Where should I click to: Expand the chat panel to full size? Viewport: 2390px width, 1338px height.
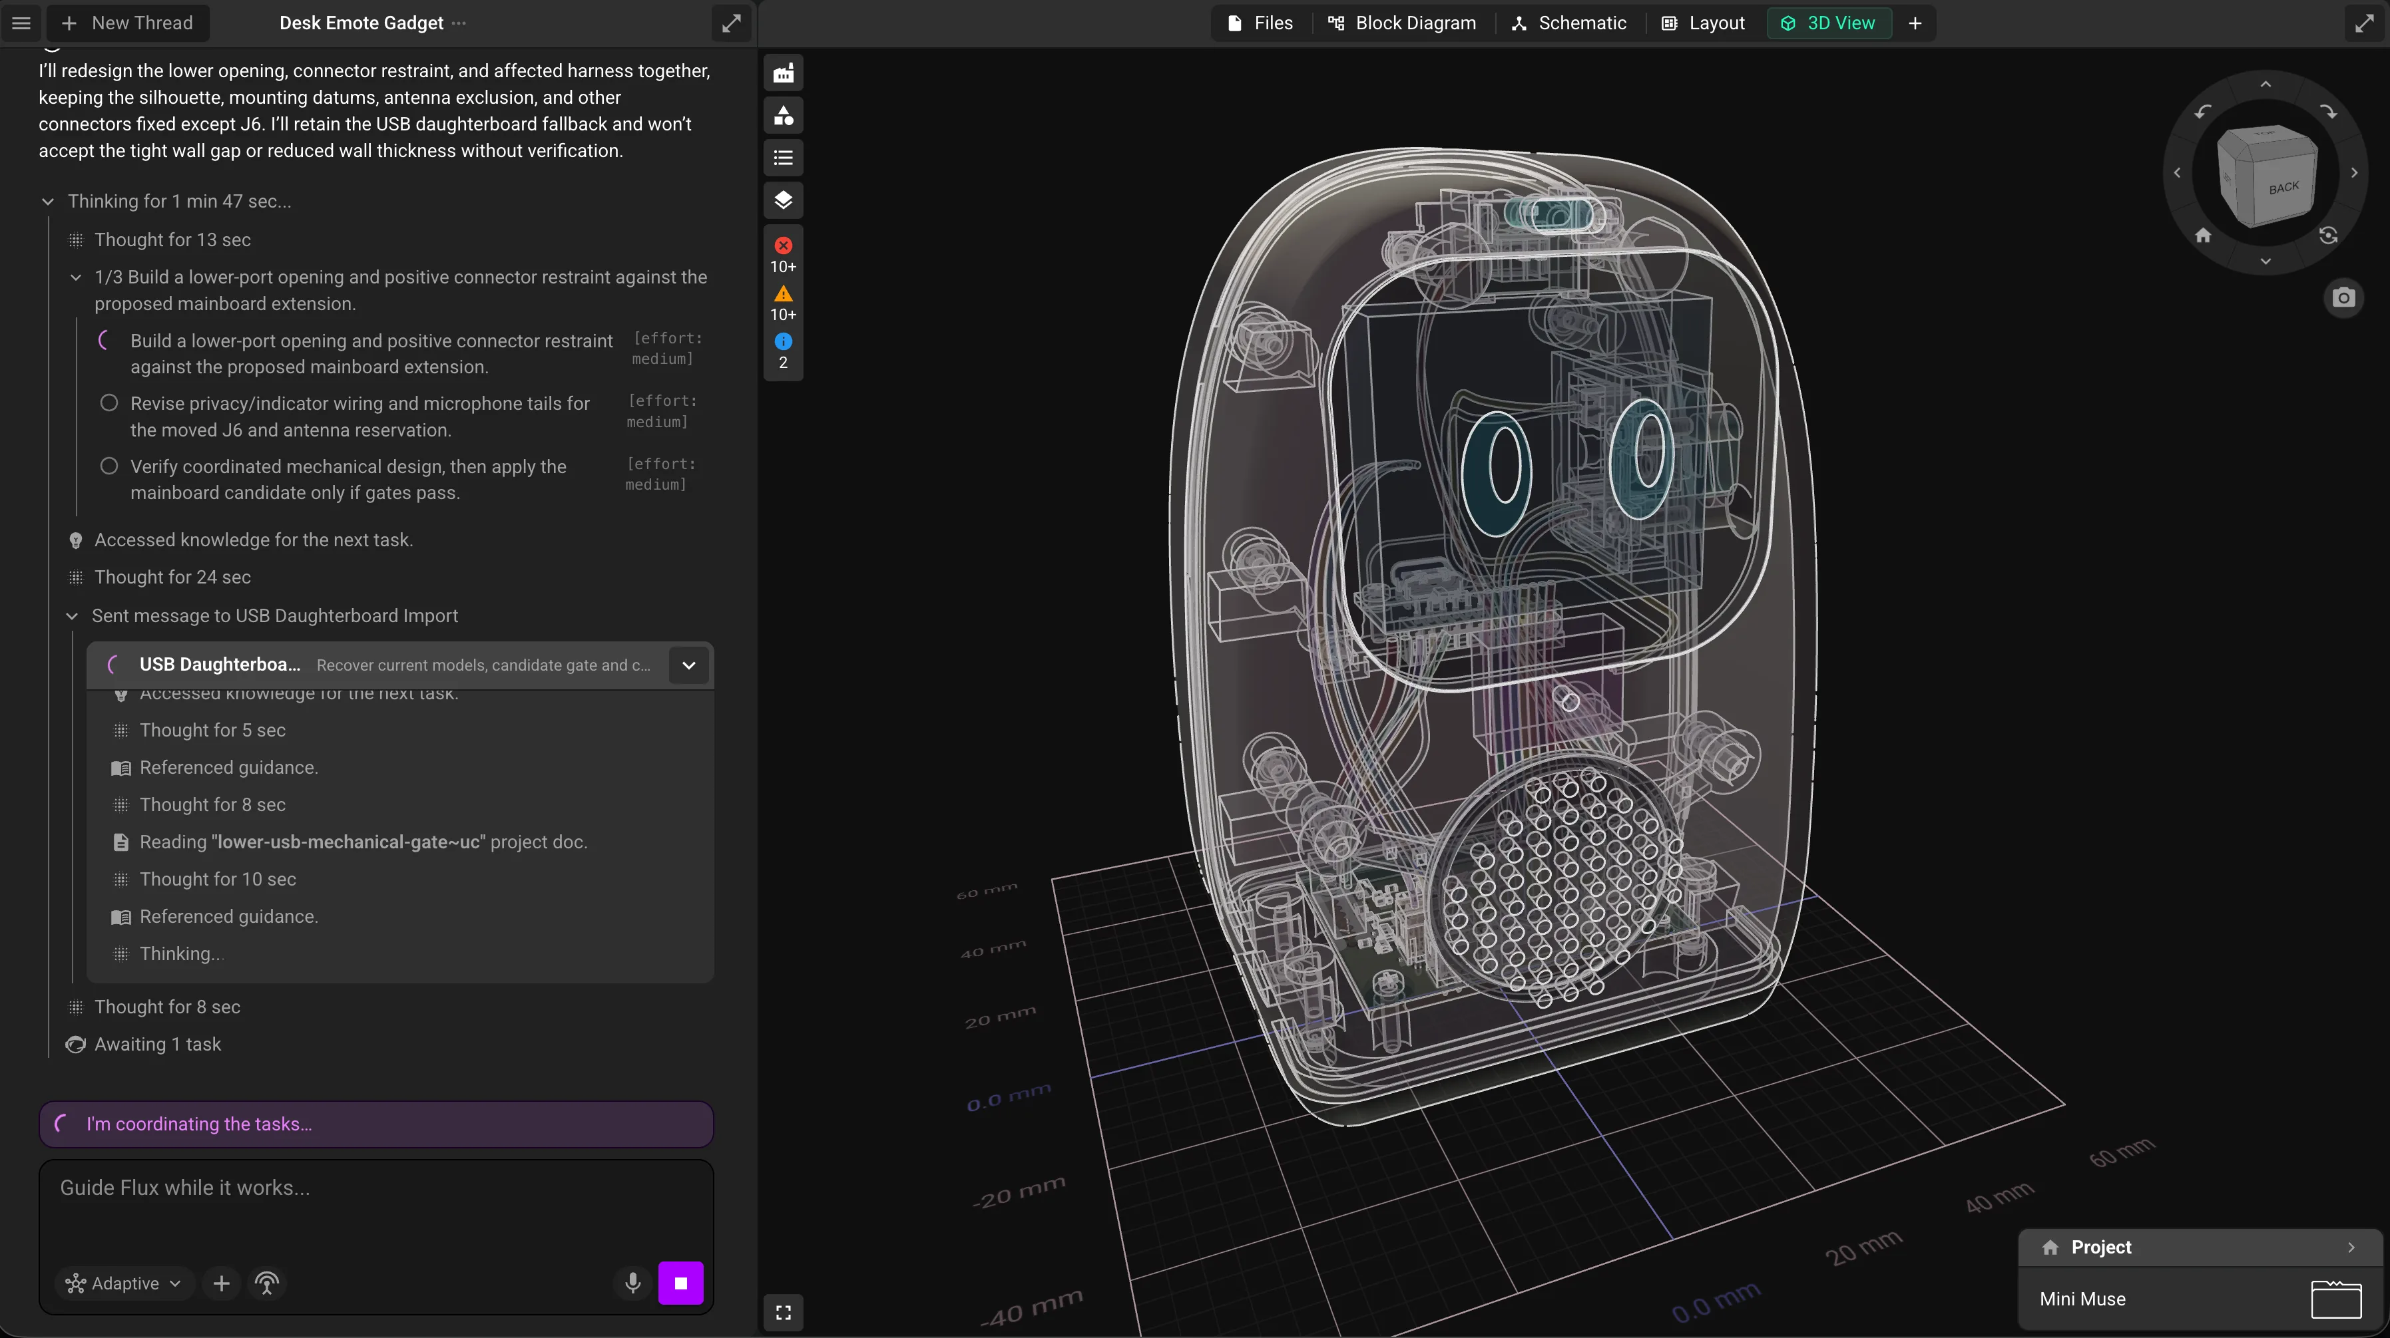pyautogui.click(x=731, y=23)
